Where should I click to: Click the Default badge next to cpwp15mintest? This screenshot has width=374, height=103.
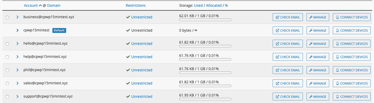[x=59, y=30]
